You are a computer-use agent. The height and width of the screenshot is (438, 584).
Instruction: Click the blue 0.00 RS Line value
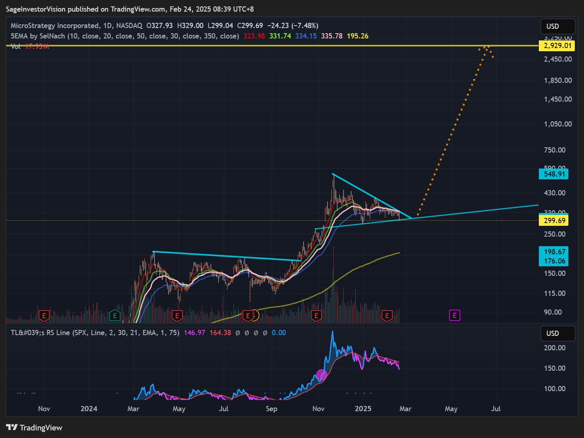click(x=279, y=333)
